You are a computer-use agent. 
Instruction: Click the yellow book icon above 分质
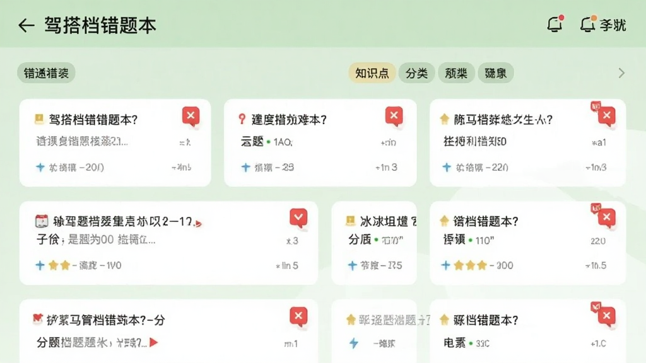click(350, 221)
